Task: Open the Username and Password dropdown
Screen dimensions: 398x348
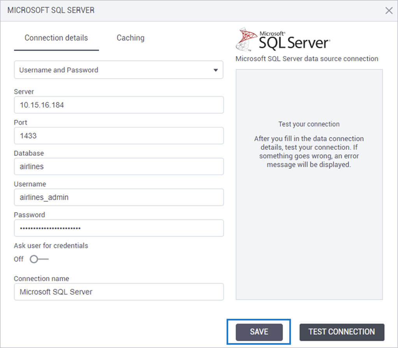Action: click(x=119, y=70)
